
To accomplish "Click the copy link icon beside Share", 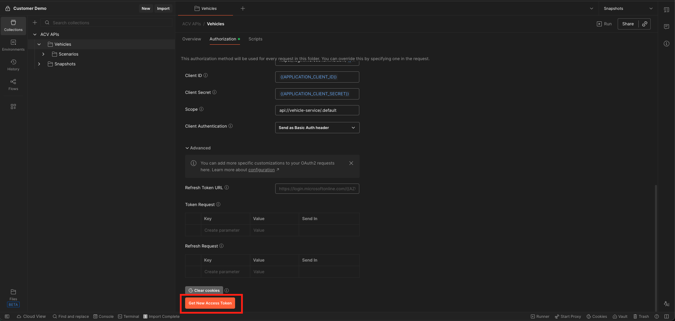I will point(644,24).
